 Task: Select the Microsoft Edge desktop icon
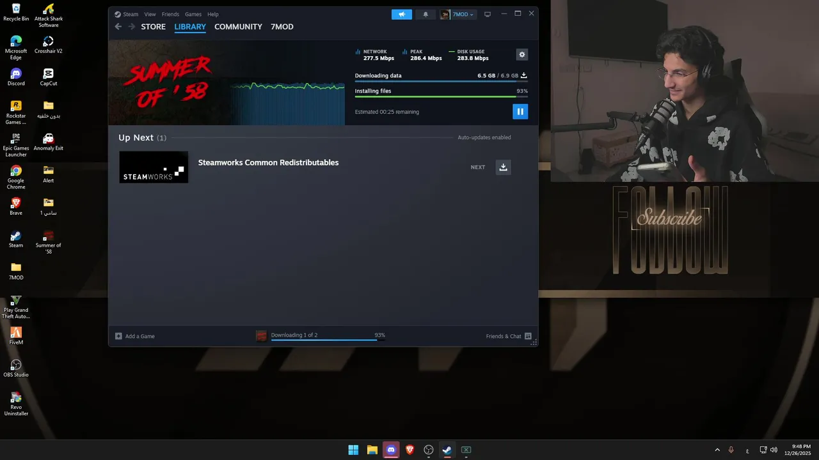click(x=16, y=48)
